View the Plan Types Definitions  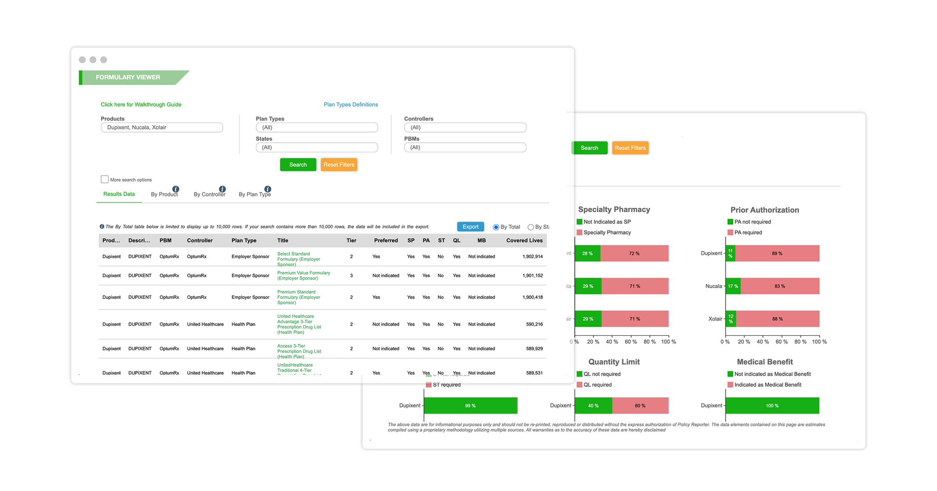pos(350,104)
